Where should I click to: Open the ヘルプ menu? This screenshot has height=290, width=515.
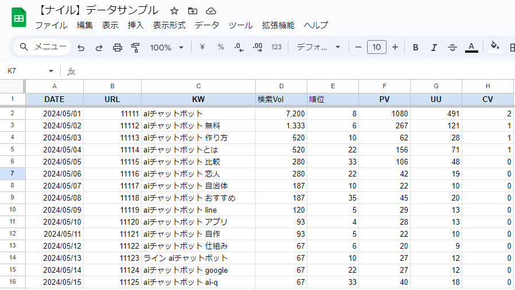pos(316,25)
